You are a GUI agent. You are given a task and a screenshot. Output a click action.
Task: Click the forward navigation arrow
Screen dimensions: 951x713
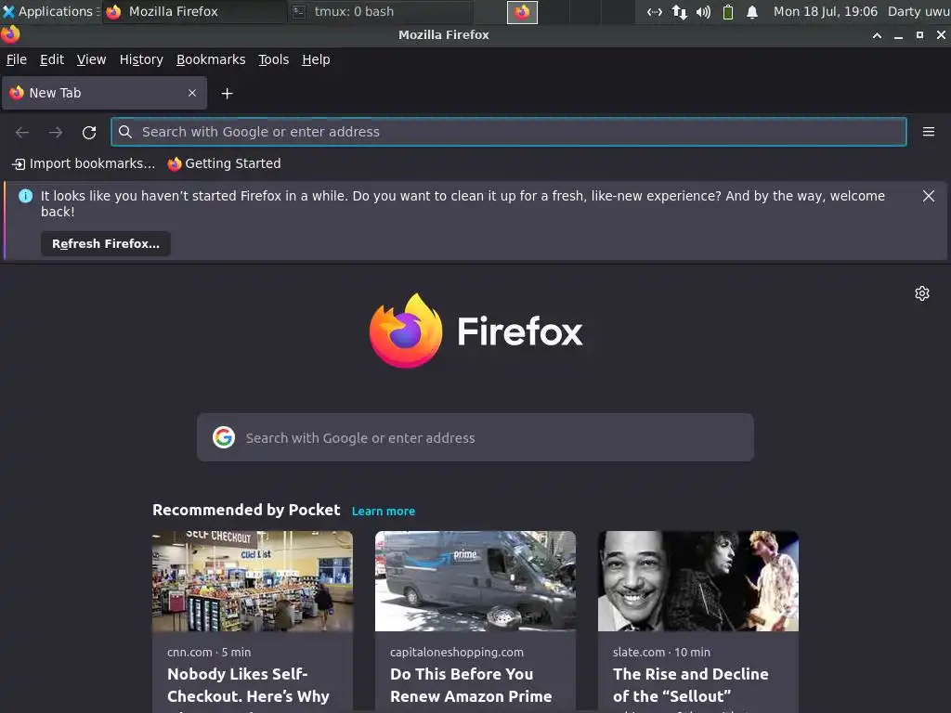pos(56,132)
